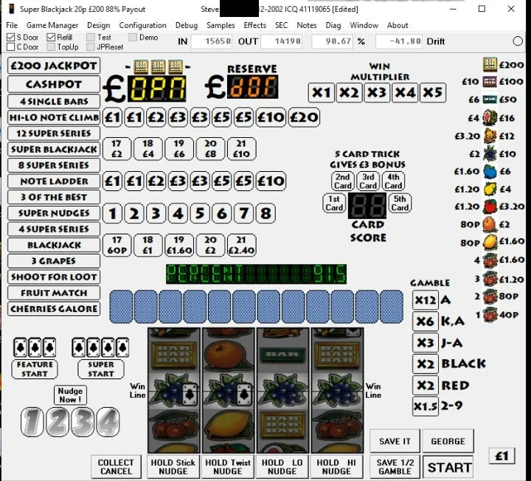Open the Game Manager menu
The height and width of the screenshot is (481, 531).
point(52,25)
